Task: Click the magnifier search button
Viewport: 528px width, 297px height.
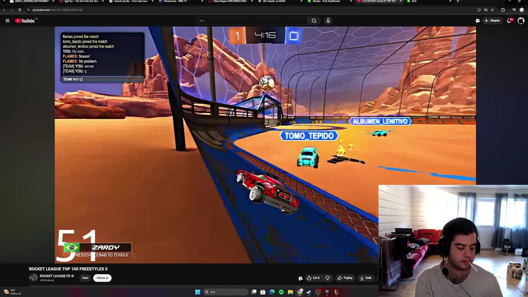Action: pos(314,21)
